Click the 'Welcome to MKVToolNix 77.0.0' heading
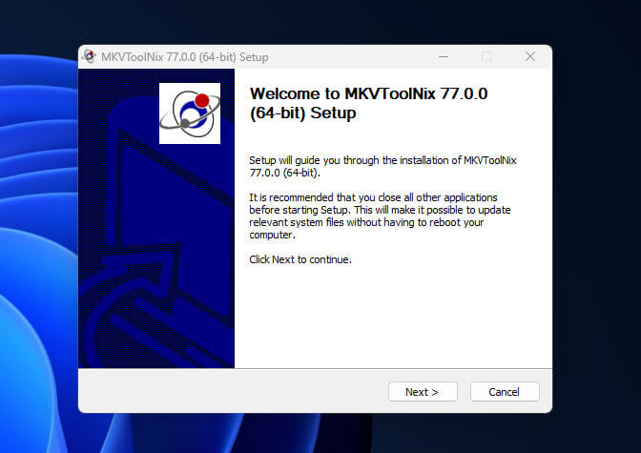641x453 pixels. pos(369,103)
